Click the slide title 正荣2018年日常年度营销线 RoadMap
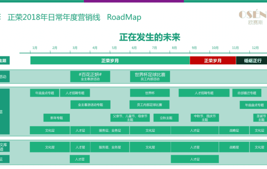Image resolution: width=267 pixels, height=169 pixels. tap(74, 17)
